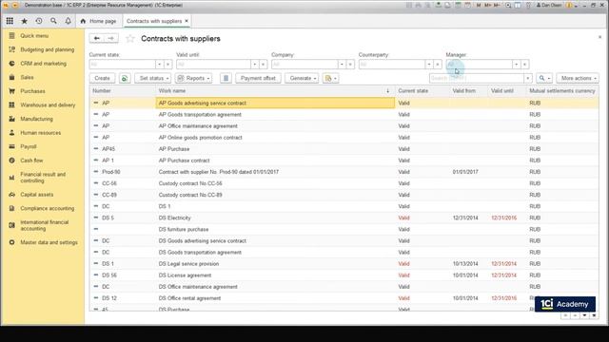The image size is (609, 342).
Task: Click the calculator icon in title bar
Action: tap(459, 5)
